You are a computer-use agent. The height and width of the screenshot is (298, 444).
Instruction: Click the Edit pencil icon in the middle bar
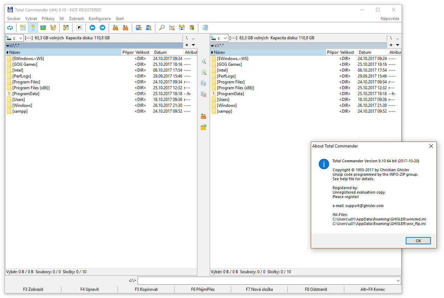(204, 72)
